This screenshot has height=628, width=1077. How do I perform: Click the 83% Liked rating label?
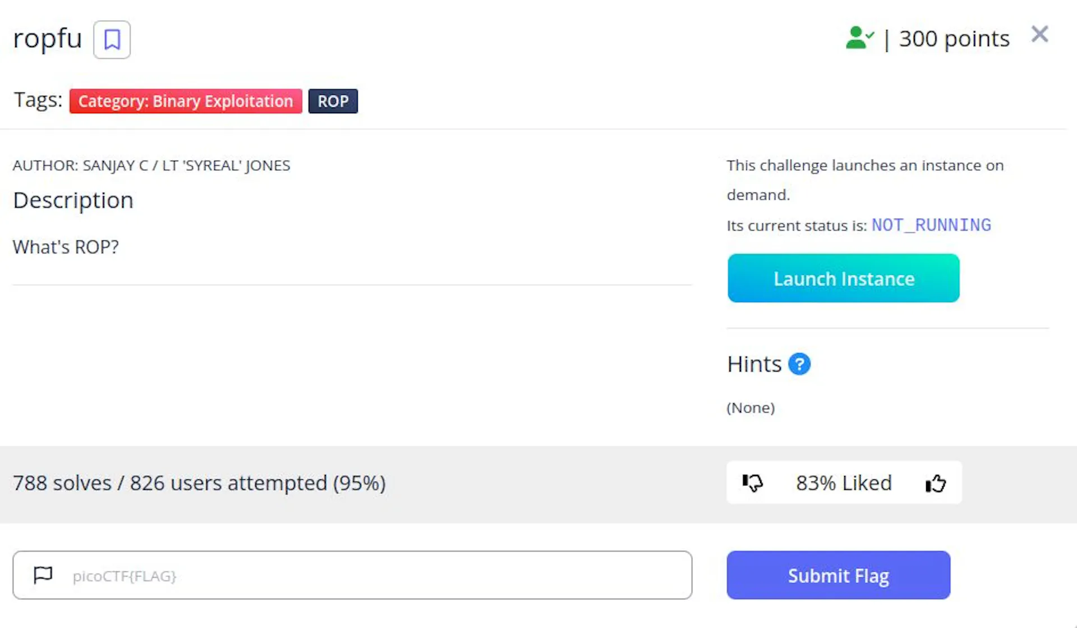click(844, 483)
